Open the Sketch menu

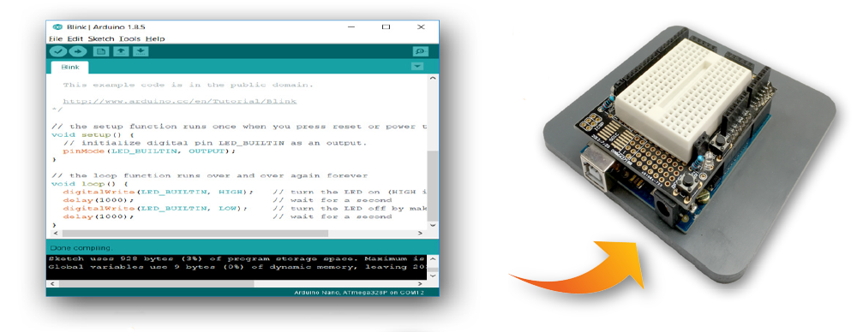click(101, 39)
